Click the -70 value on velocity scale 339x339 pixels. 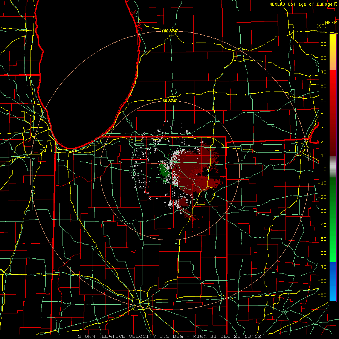(322, 267)
